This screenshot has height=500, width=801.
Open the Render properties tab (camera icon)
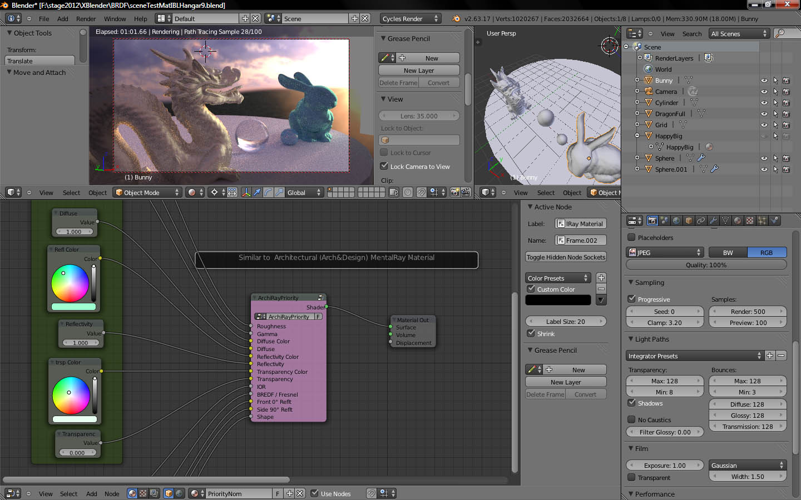coord(652,221)
